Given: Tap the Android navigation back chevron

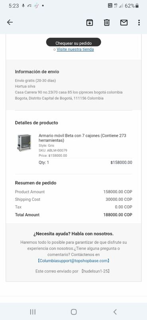Looking at the screenshot, I should coord(115,312).
